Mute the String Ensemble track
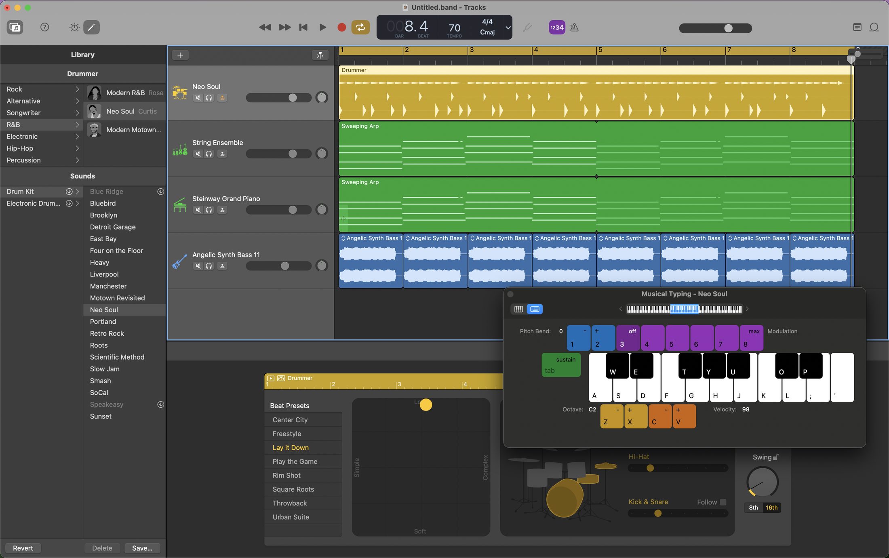The width and height of the screenshot is (889, 558). pos(198,154)
